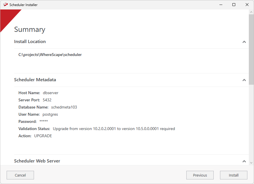Click the Scheduler Web Server heading
This screenshot has height=184, width=254.
tap(37, 161)
